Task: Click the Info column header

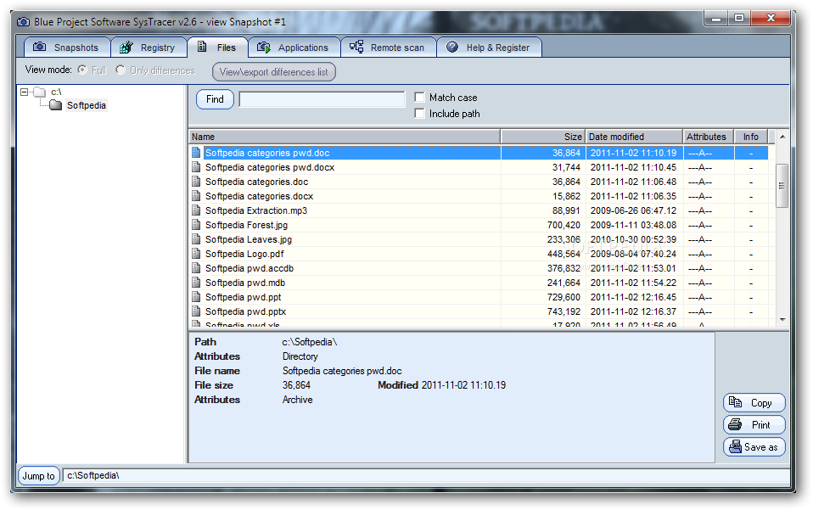Action: point(751,137)
